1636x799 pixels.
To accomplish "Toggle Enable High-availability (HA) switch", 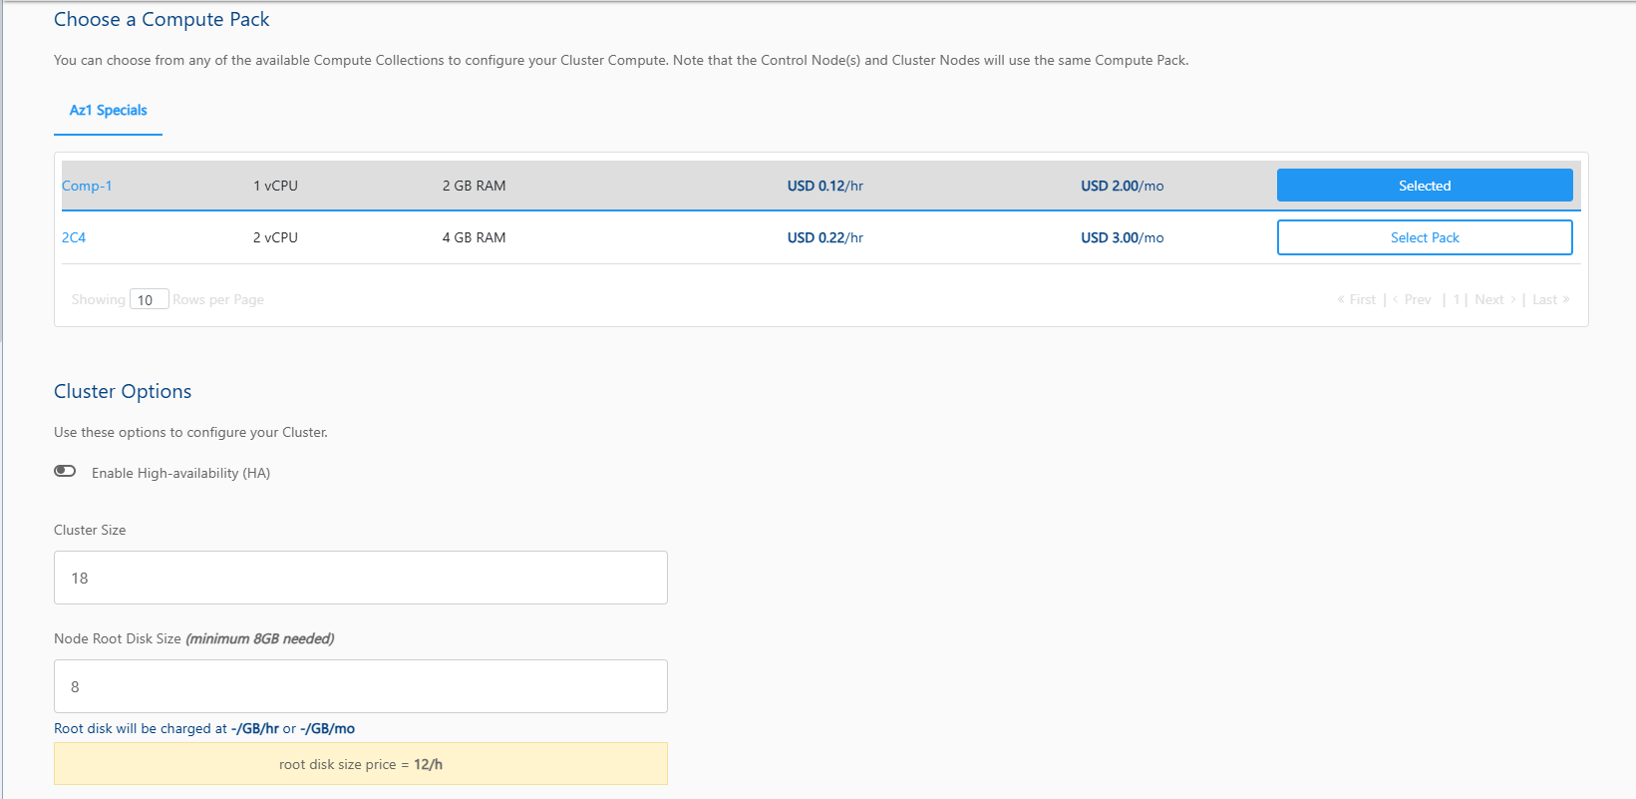I will point(65,471).
